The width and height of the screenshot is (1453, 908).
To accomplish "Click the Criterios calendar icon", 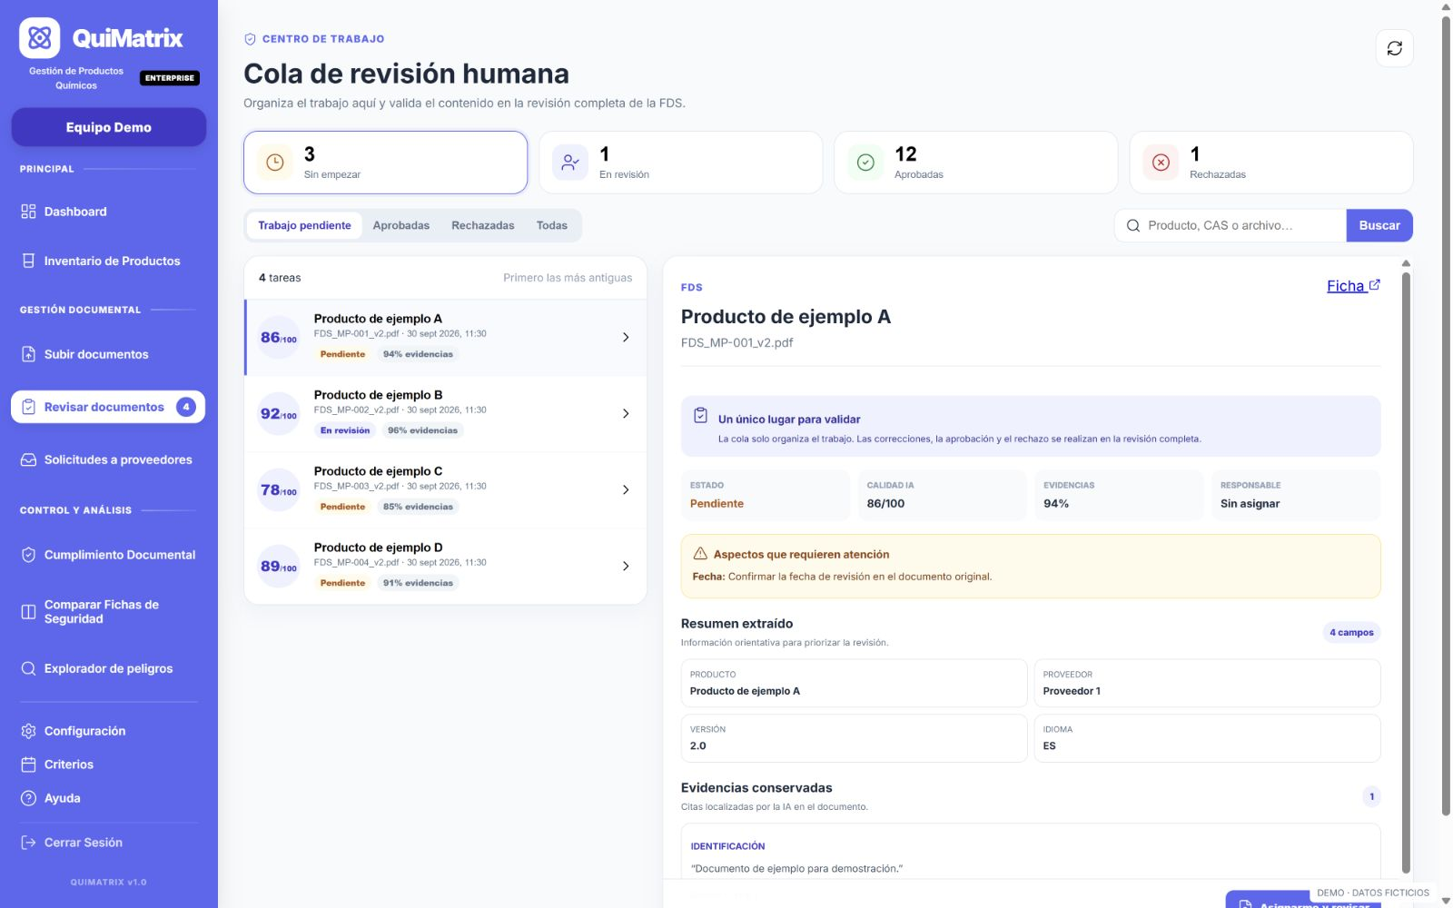I will 28,765.
